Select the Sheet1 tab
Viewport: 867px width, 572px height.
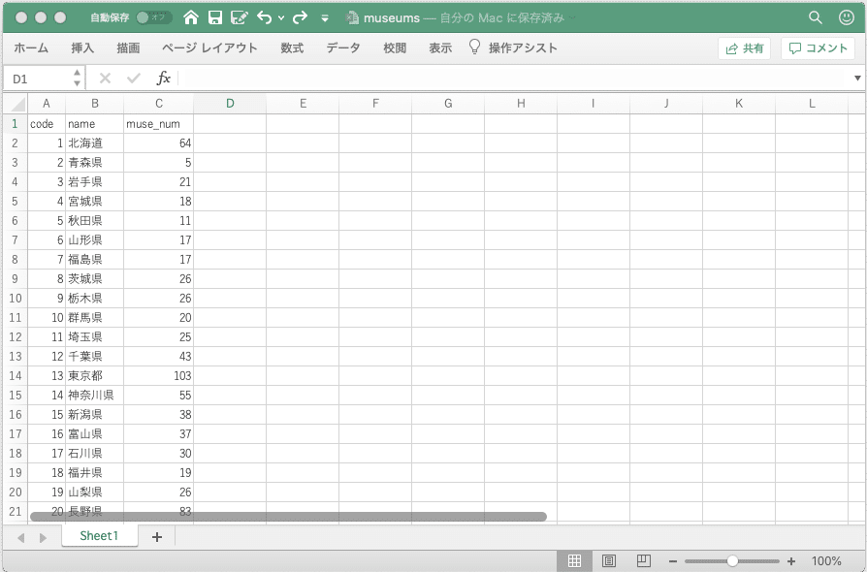[99, 535]
